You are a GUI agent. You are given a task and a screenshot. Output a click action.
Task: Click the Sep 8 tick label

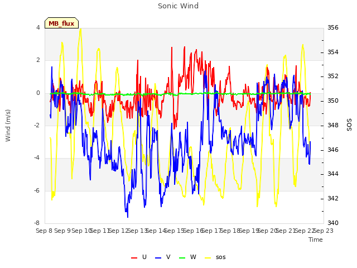coord(44,231)
